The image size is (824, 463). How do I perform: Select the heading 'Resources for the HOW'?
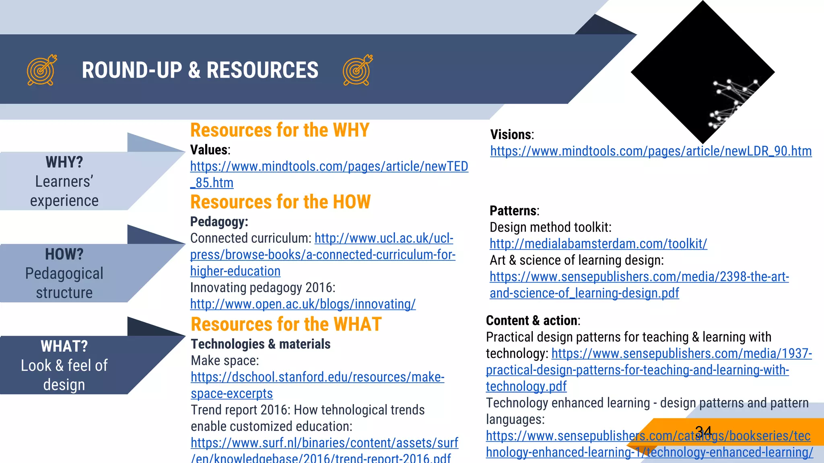pos(280,202)
